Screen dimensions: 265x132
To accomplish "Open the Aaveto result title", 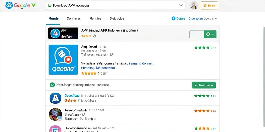I will (x=76, y=110).
